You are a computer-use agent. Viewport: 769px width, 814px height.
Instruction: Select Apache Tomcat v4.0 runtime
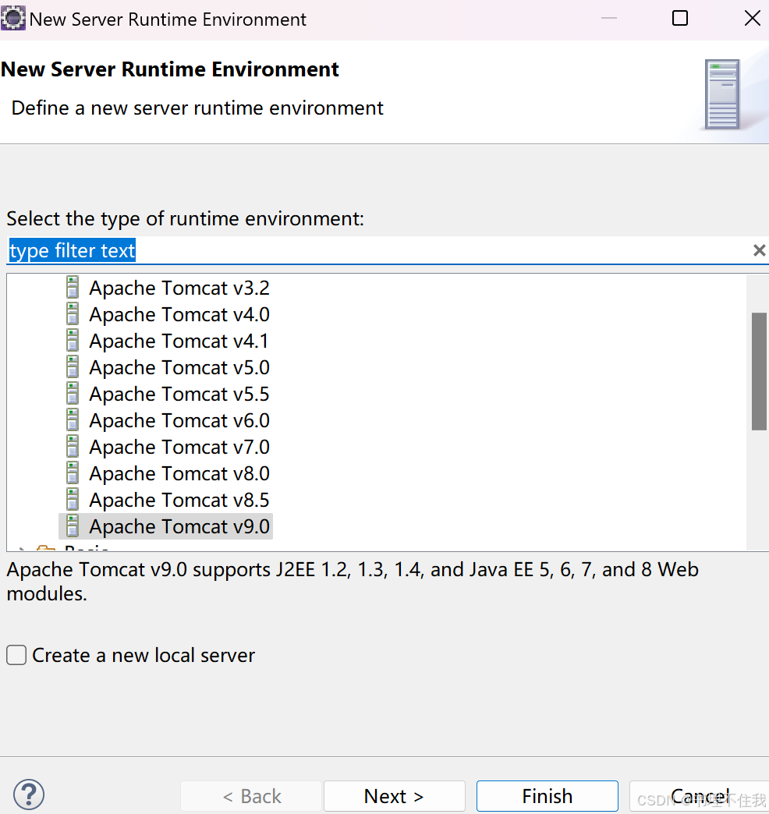(x=179, y=314)
